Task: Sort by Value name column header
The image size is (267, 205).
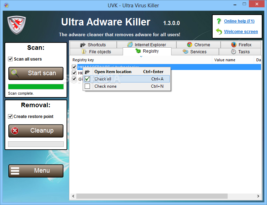Action: [233, 60]
